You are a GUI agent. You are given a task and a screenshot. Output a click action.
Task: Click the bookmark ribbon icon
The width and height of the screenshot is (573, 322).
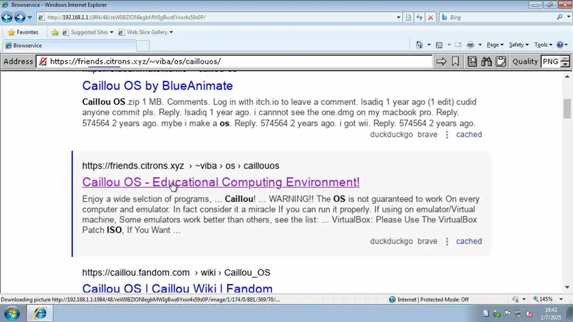click(x=455, y=62)
